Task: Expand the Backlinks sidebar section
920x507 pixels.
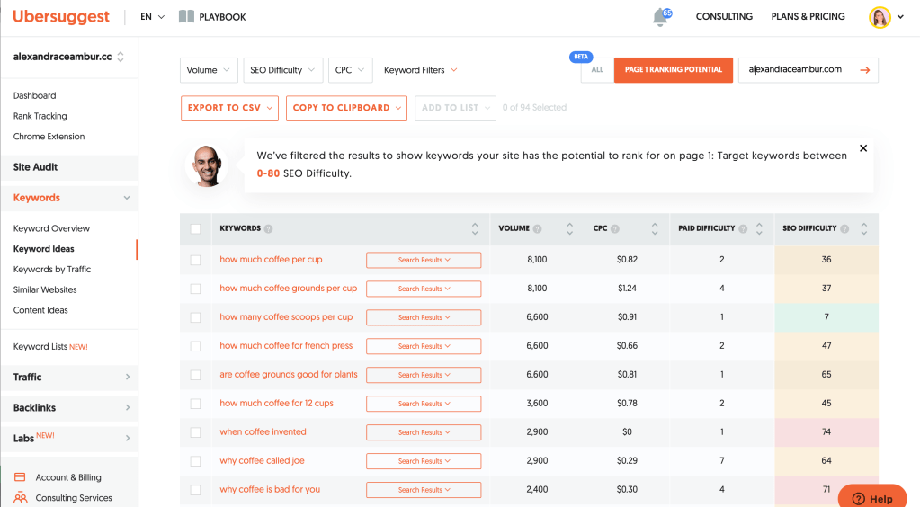Action: click(69, 407)
